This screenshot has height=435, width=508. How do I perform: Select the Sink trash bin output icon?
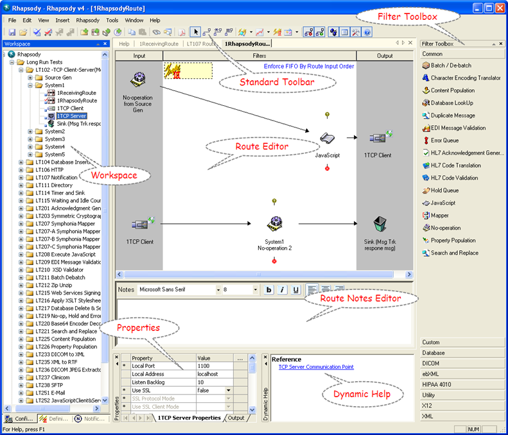380,224
